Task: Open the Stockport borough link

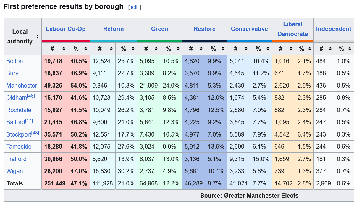Action: click(19, 134)
